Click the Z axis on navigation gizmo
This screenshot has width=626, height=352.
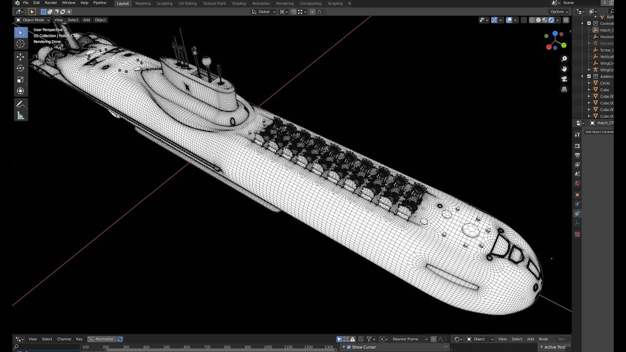pyautogui.click(x=555, y=34)
